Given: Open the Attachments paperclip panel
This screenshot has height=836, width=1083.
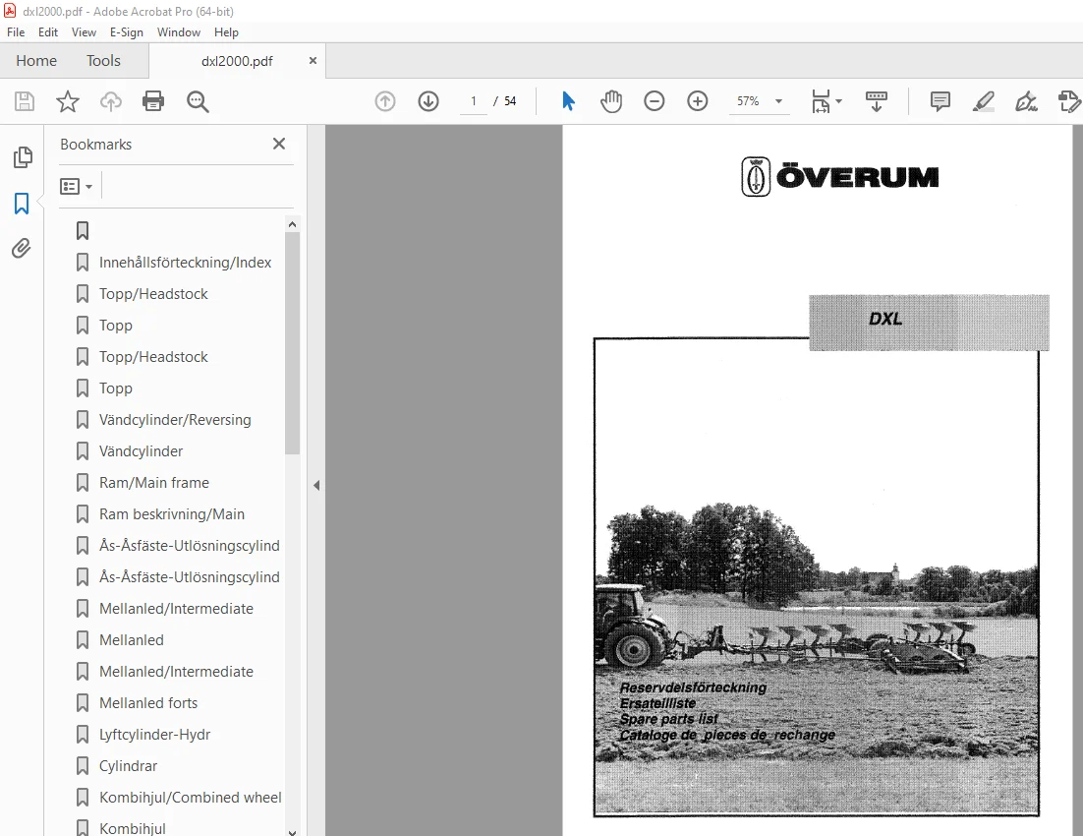Looking at the screenshot, I should pyautogui.click(x=22, y=248).
